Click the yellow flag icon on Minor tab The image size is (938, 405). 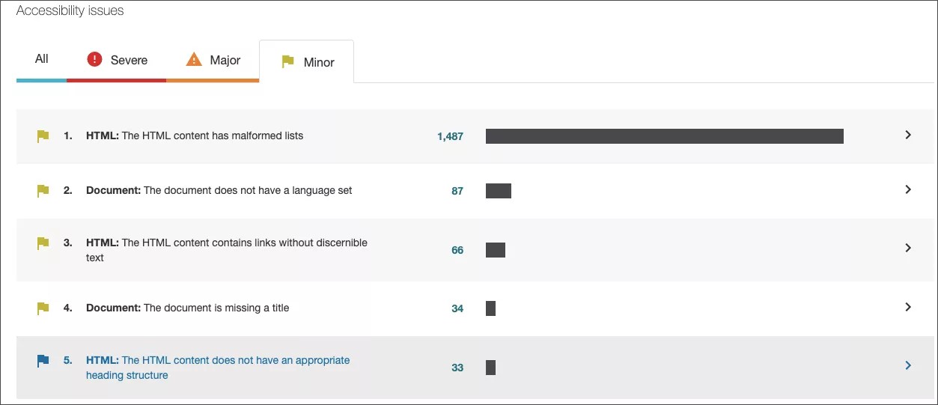(x=287, y=62)
